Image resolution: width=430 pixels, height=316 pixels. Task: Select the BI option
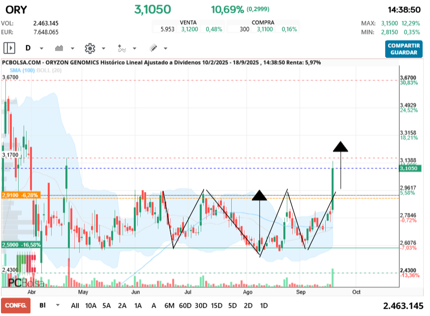pyautogui.click(x=42, y=305)
